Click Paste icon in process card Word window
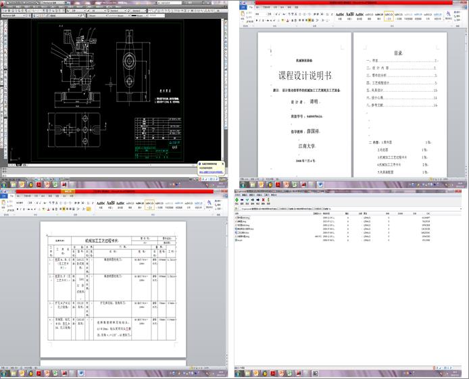Viewport: 469px width, 379px height. pyautogui.click(x=3, y=204)
